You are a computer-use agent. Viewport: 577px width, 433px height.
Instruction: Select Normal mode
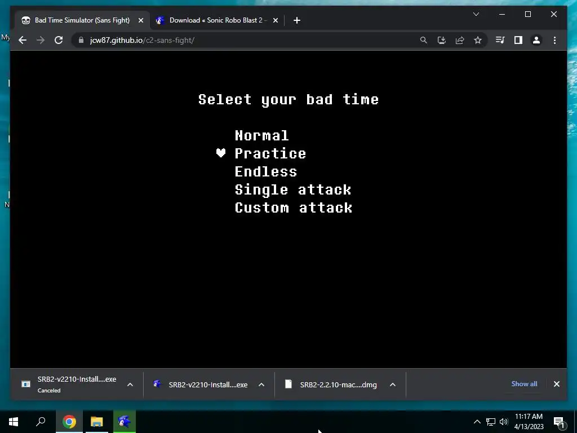click(x=261, y=135)
